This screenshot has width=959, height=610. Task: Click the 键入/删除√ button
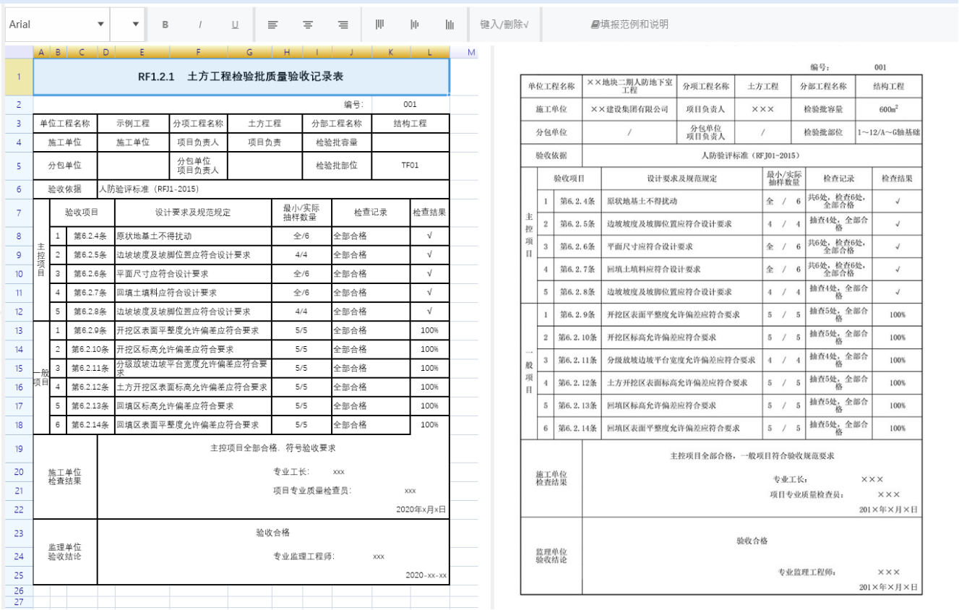504,25
